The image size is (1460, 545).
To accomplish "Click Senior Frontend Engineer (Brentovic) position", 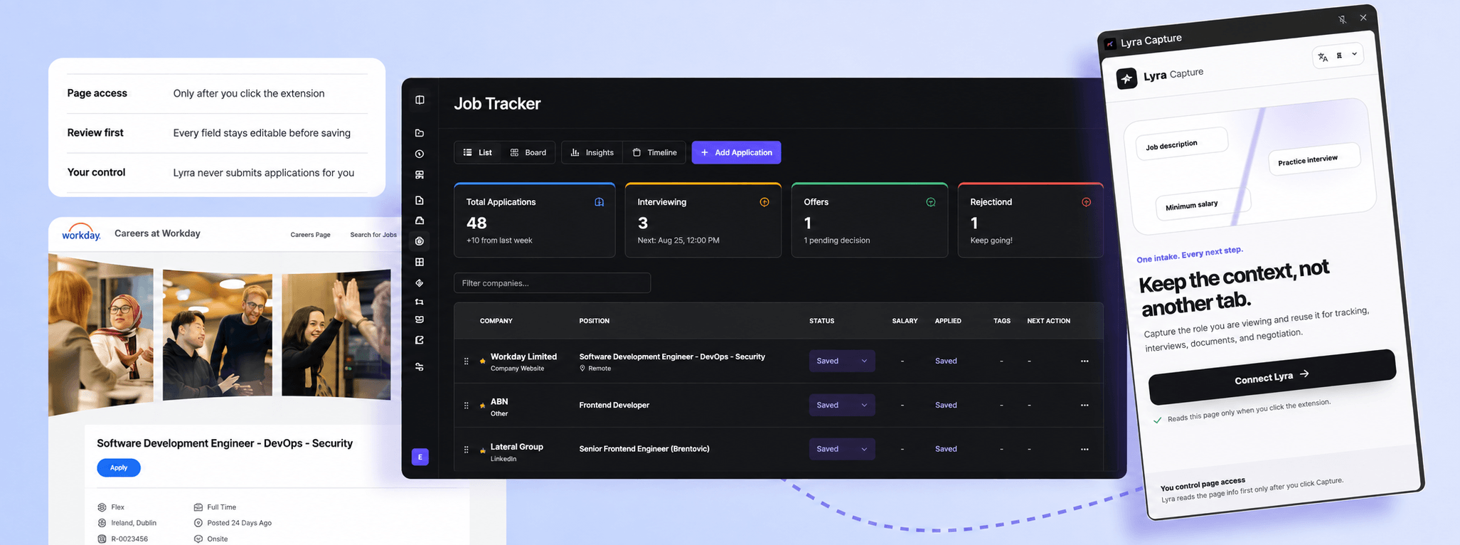I will (x=644, y=449).
